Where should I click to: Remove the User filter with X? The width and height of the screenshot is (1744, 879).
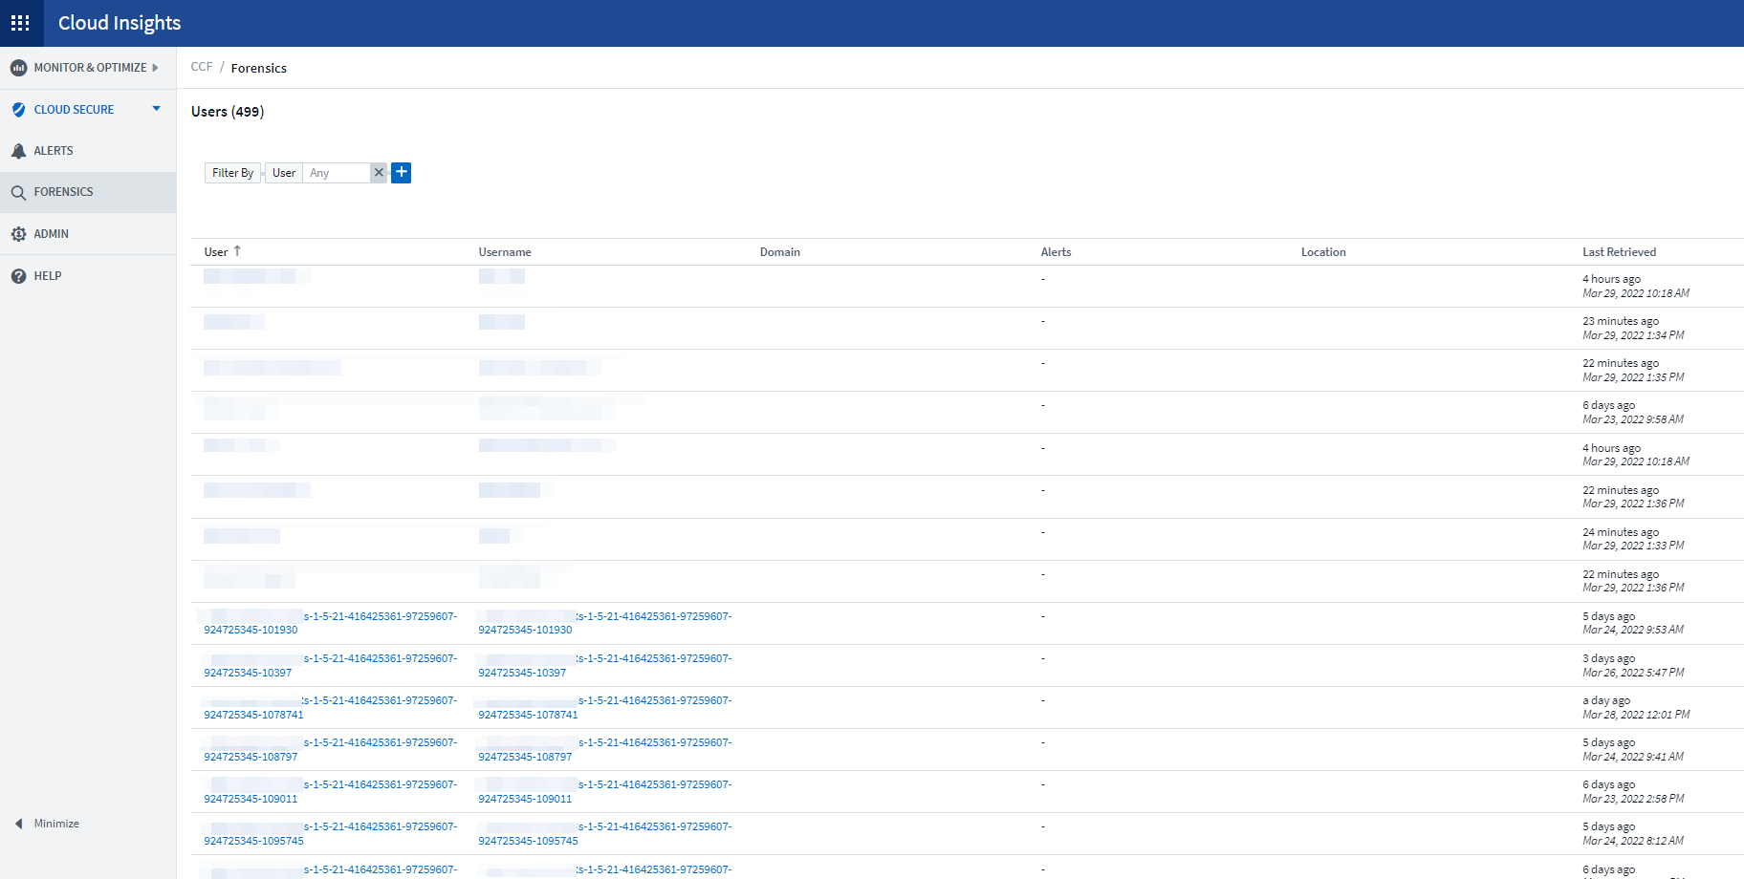coord(379,173)
